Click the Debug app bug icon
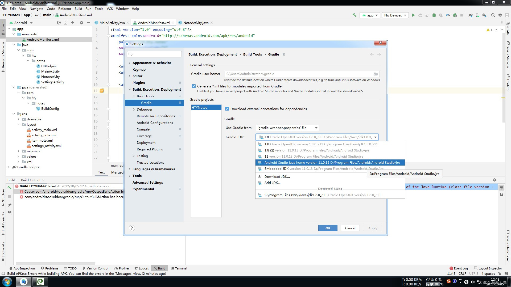Image resolution: width=511 pixels, height=287 pixels. pos(434,15)
